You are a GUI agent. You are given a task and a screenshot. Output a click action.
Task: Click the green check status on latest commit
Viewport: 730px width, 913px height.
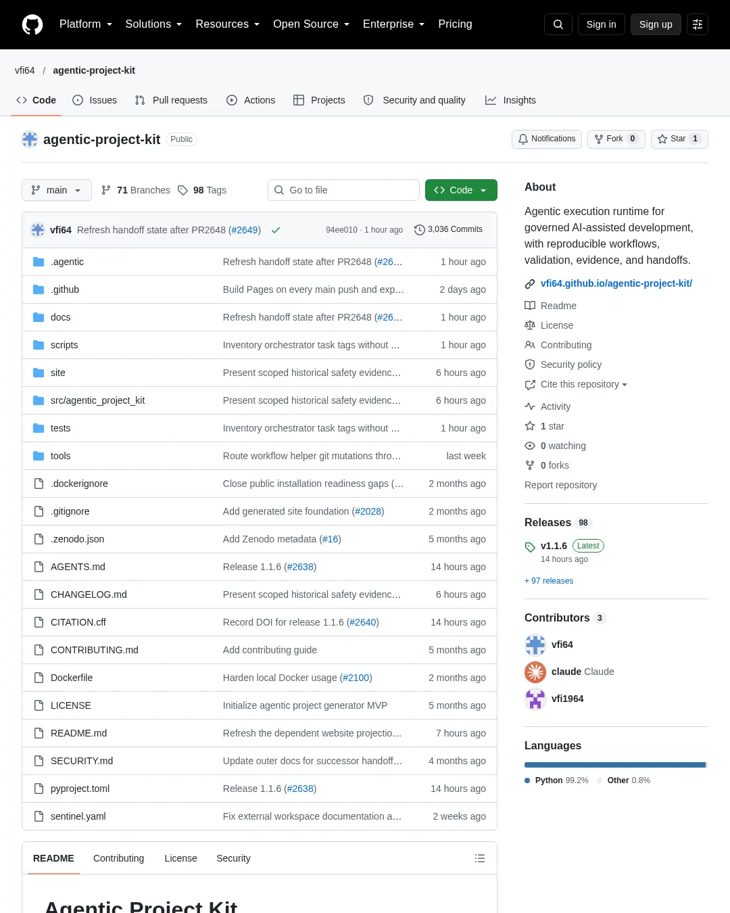pyautogui.click(x=276, y=230)
